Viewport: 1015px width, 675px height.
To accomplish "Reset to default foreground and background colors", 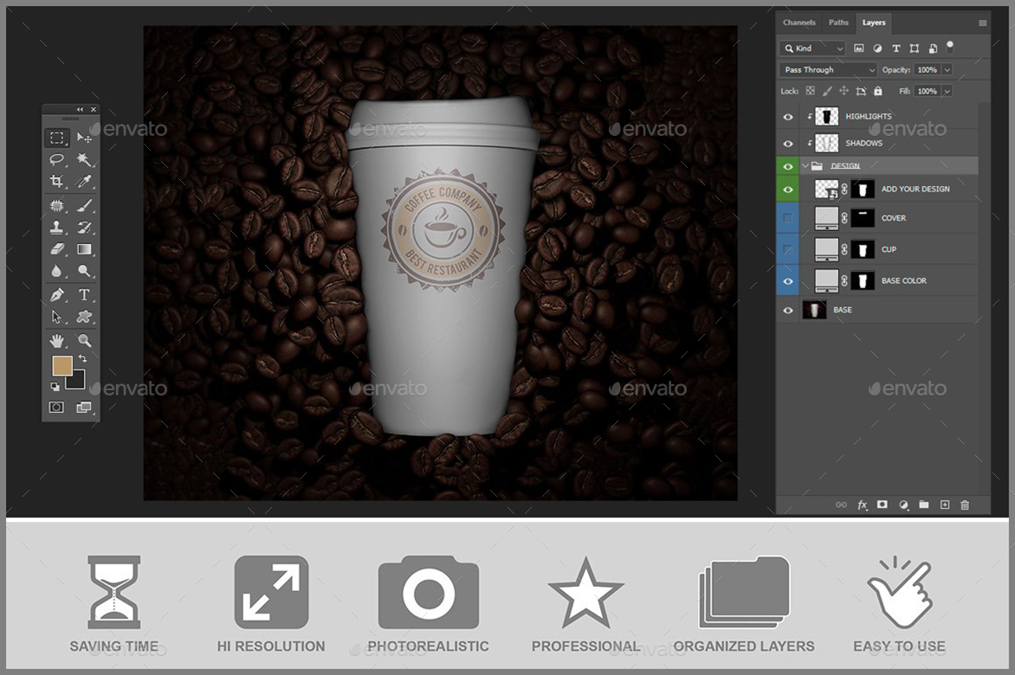I will (x=55, y=387).
